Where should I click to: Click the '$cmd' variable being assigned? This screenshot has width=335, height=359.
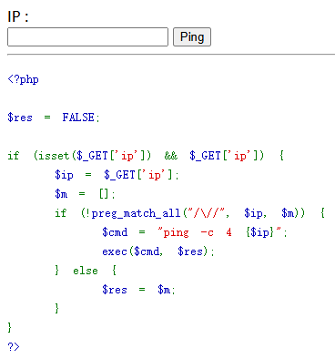click(115, 232)
